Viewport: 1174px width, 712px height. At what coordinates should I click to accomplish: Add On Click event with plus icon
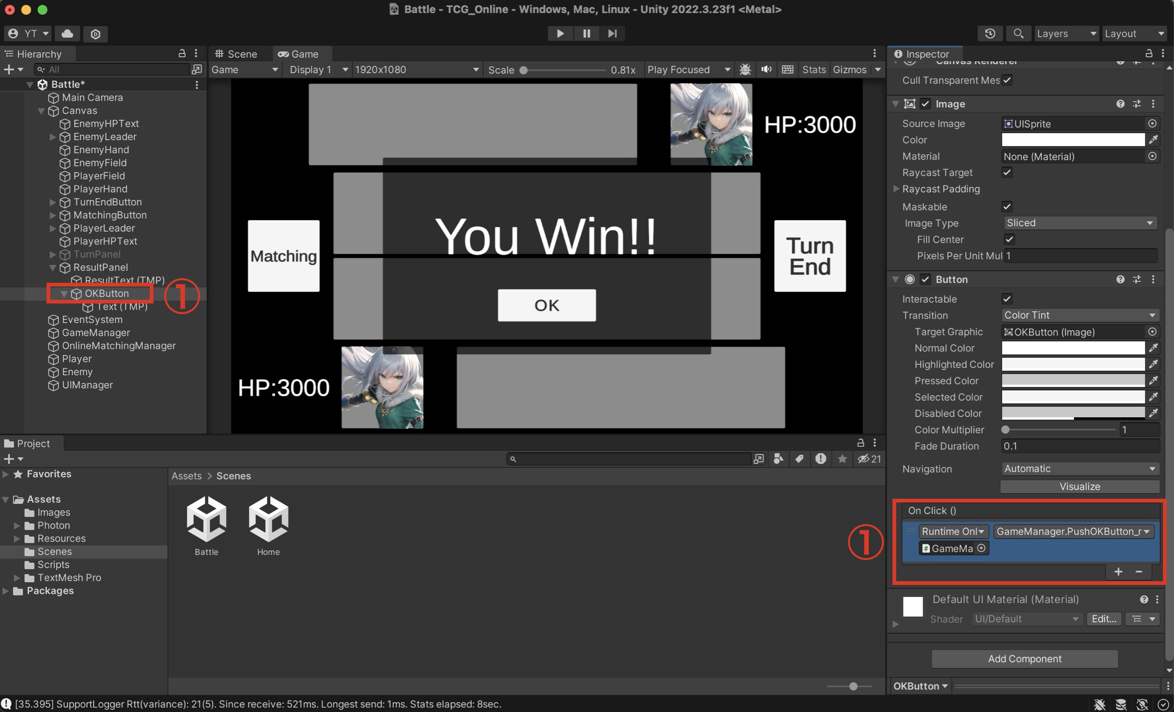[x=1118, y=572]
